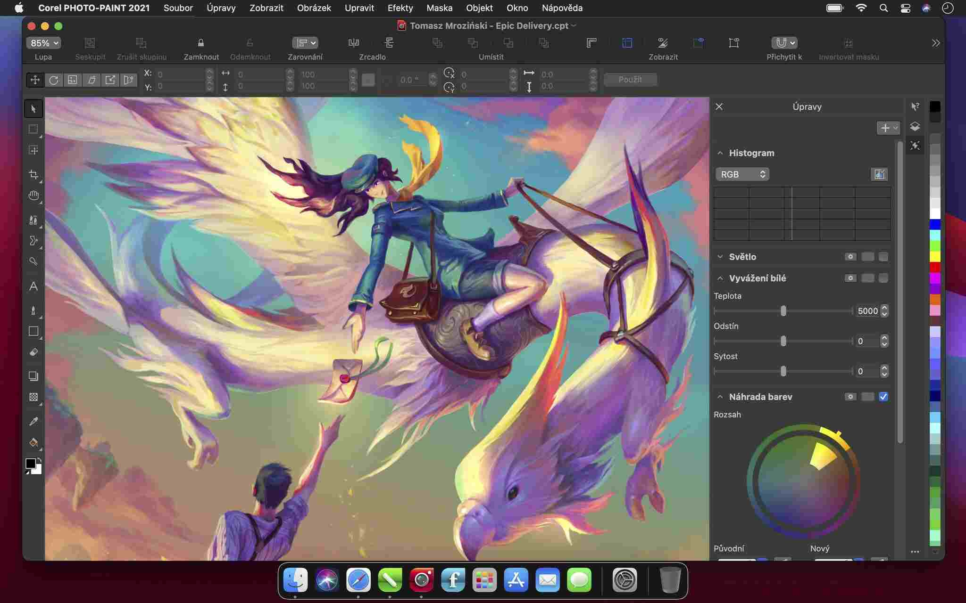Viewport: 966px width, 603px height.
Task: Disable the Náhrada barev checkbox
Action: (x=883, y=397)
